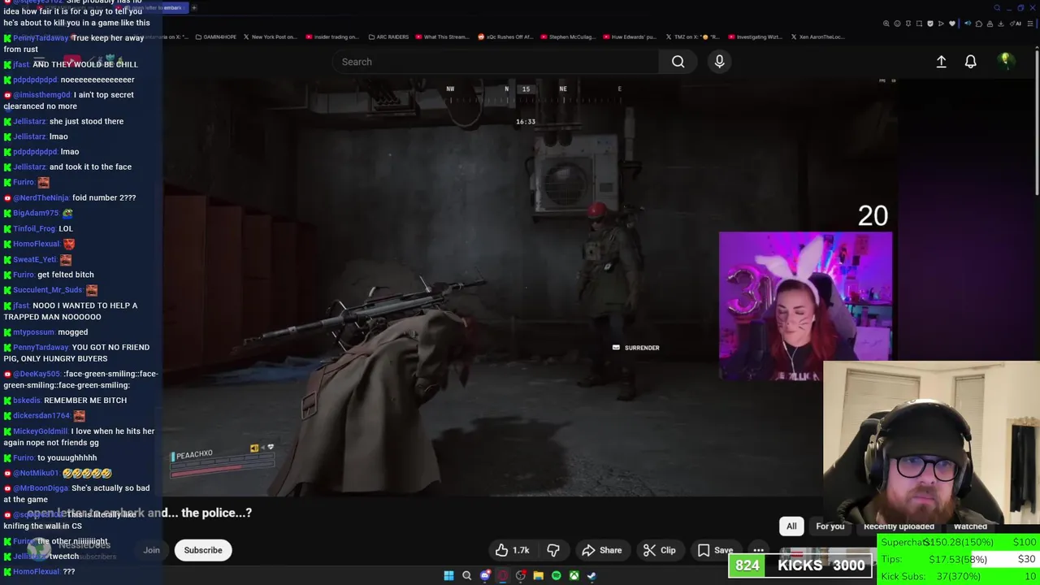
Task: Open the Investigating Wizt bookmark
Action: coord(756,37)
